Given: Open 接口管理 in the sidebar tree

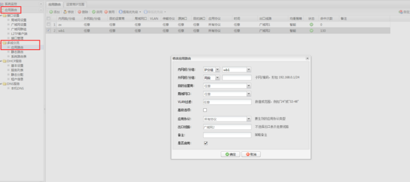Looking at the screenshot, I should (17, 38).
